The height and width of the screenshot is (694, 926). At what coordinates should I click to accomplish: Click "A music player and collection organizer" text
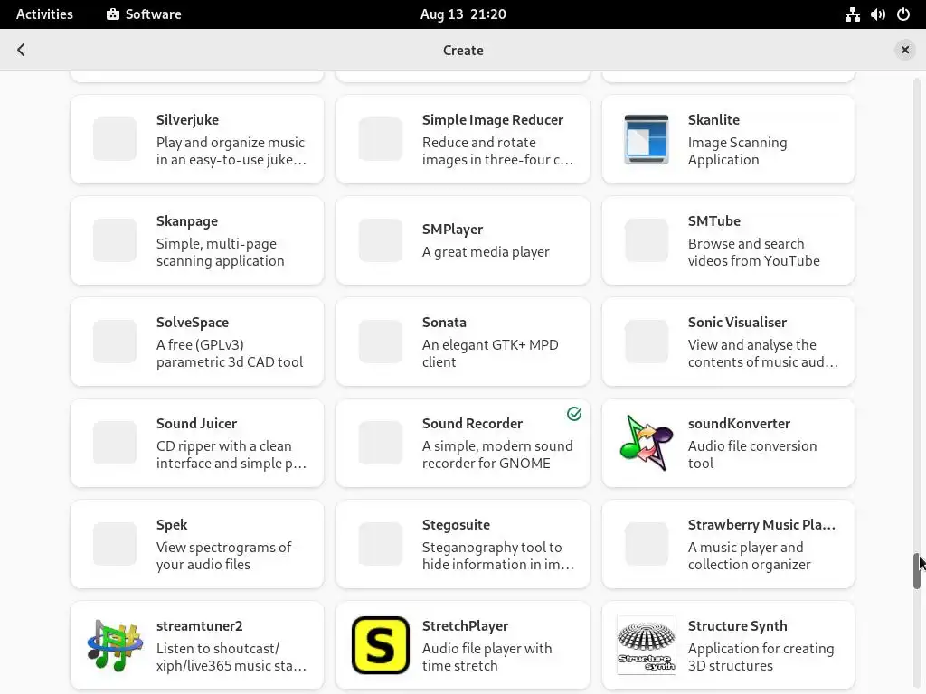[x=749, y=556]
